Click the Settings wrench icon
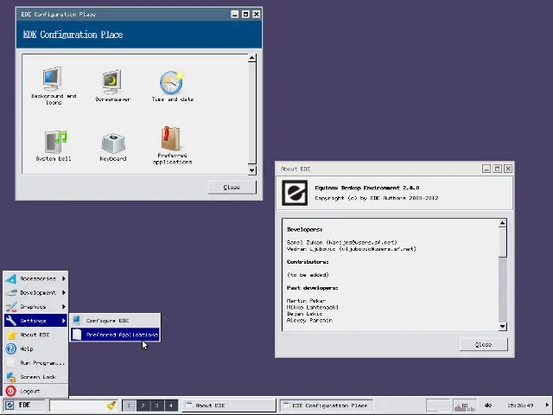Image resolution: width=553 pixels, height=415 pixels. tap(11, 321)
